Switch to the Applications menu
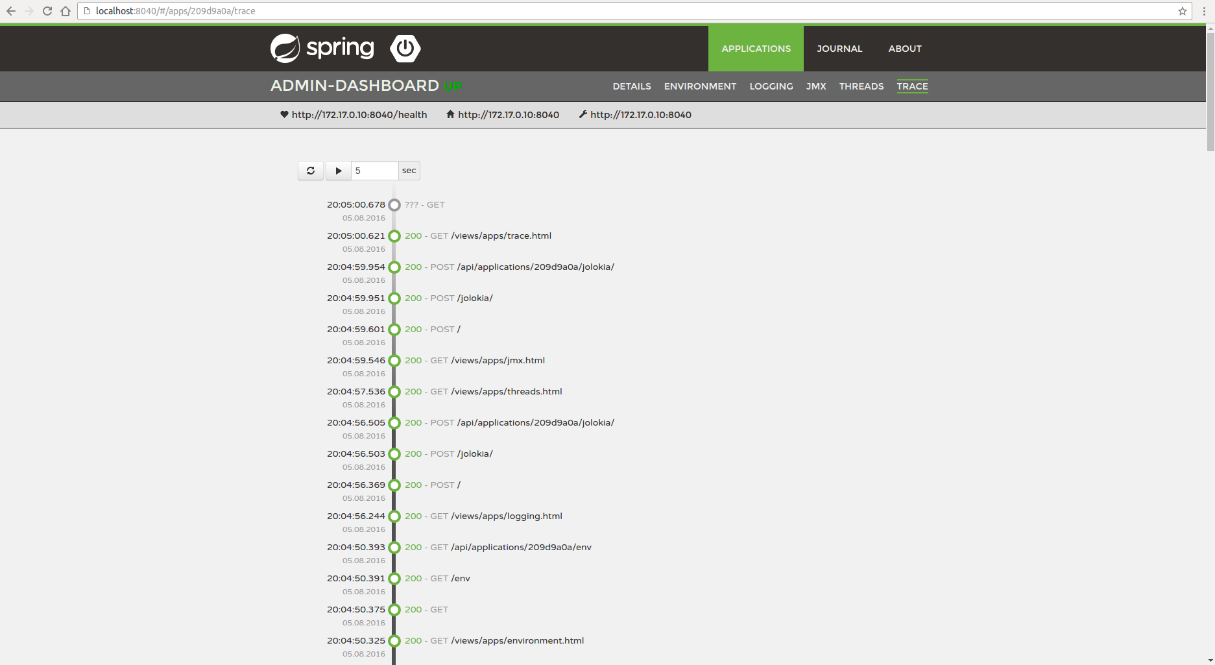The image size is (1215, 665). 756,49
